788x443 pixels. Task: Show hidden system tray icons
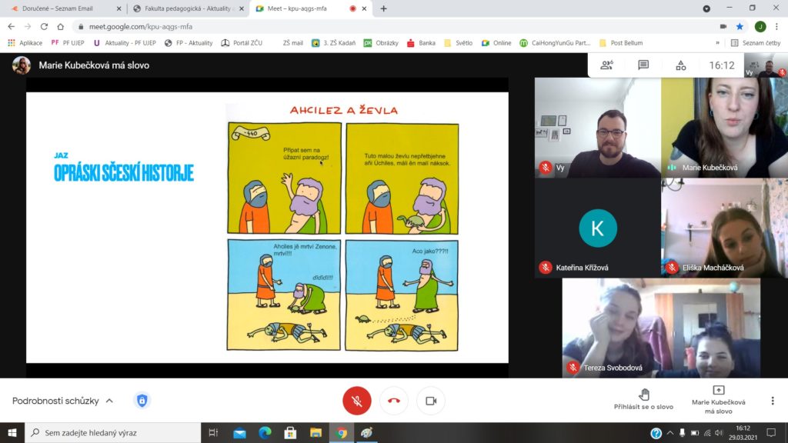[670, 432]
